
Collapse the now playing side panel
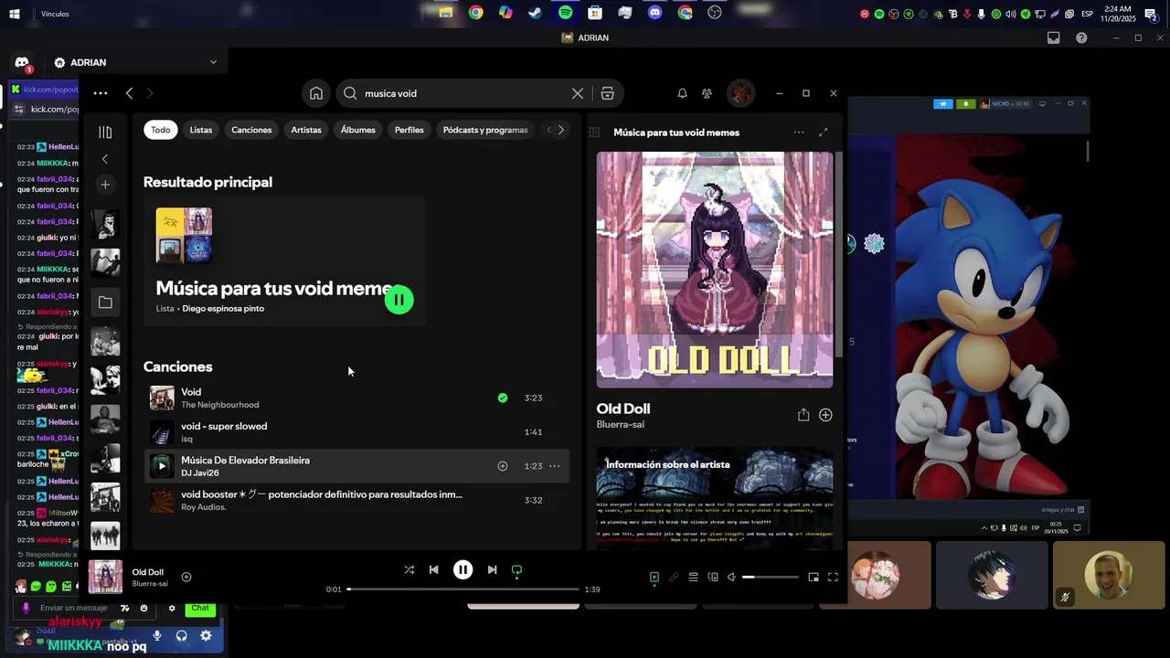pyautogui.click(x=594, y=133)
